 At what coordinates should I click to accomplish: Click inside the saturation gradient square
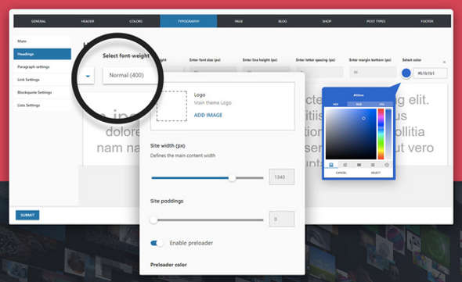tap(351, 134)
